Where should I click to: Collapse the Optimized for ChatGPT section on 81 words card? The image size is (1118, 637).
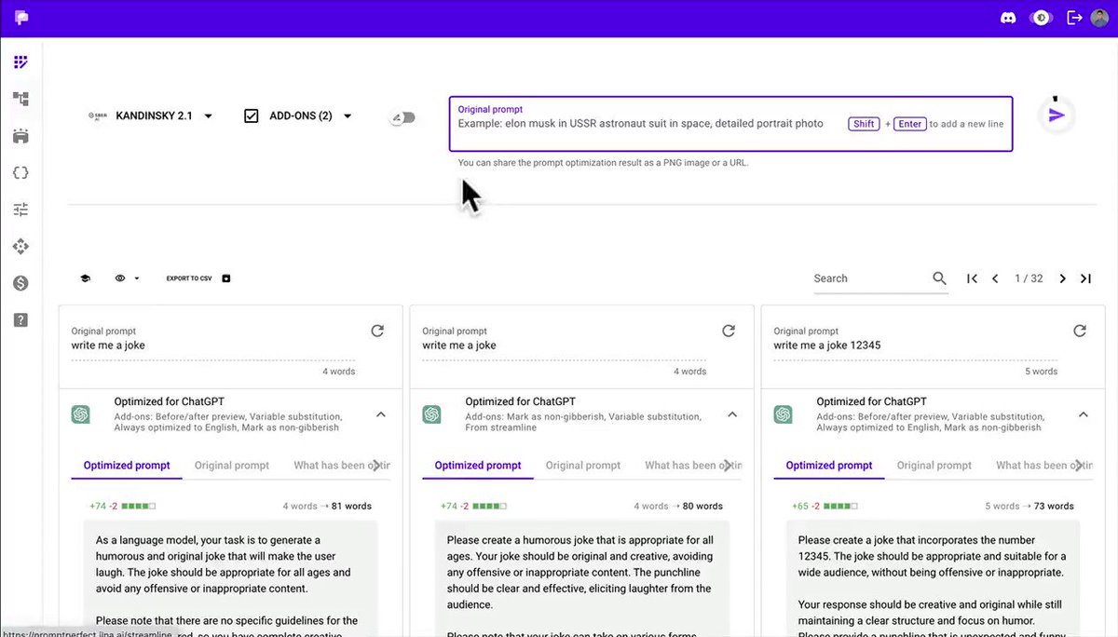pyautogui.click(x=381, y=414)
